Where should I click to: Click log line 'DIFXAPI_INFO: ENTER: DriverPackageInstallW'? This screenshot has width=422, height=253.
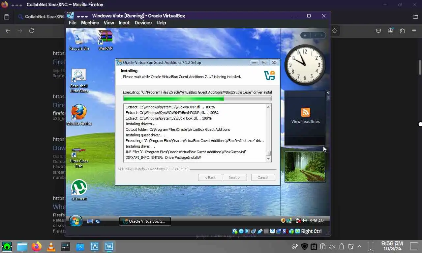tap(163, 157)
